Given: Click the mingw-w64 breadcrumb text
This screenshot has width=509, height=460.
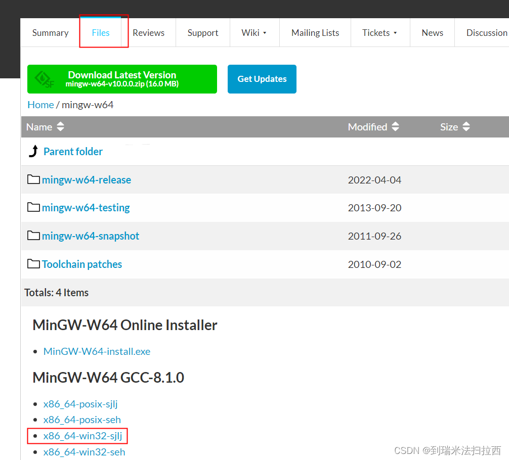Looking at the screenshot, I should (x=88, y=105).
